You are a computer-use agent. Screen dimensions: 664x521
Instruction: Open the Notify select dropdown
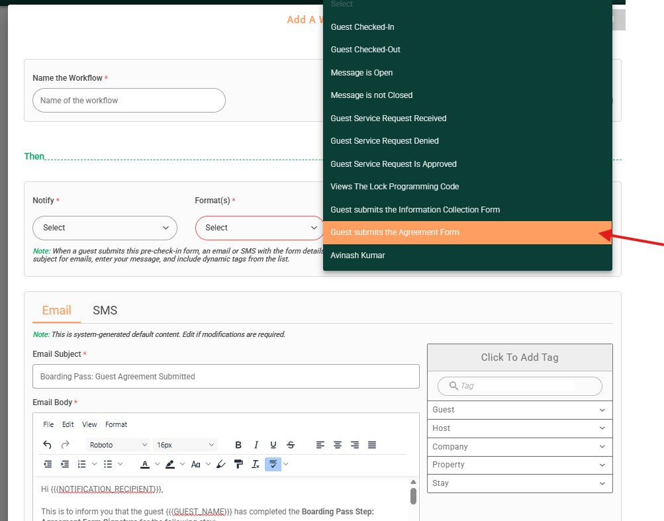tap(105, 228)
